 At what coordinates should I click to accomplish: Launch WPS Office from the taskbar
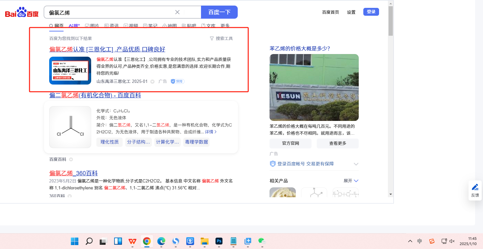132,241
